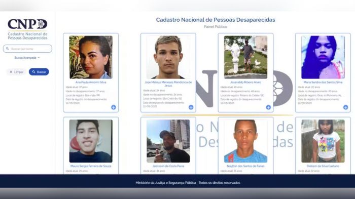This screenshot has width=355, height=199.
Task: Click the name Jose Mateus Meneses Mendonca de Jesus
Action: [x=168, y=84]
